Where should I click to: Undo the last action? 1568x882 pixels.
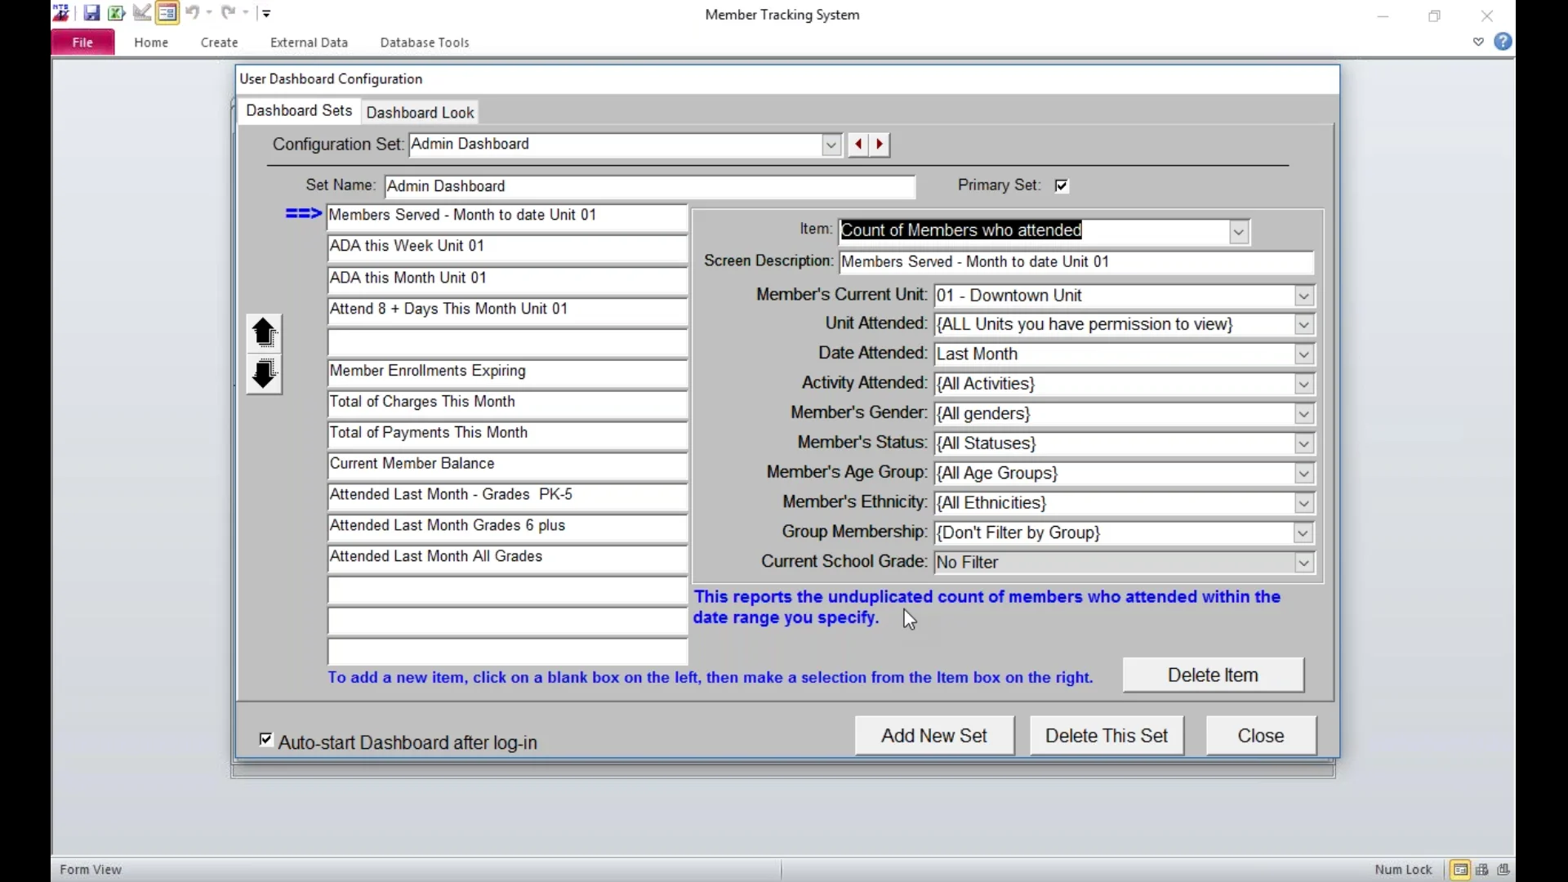click(x=193, y=12)
